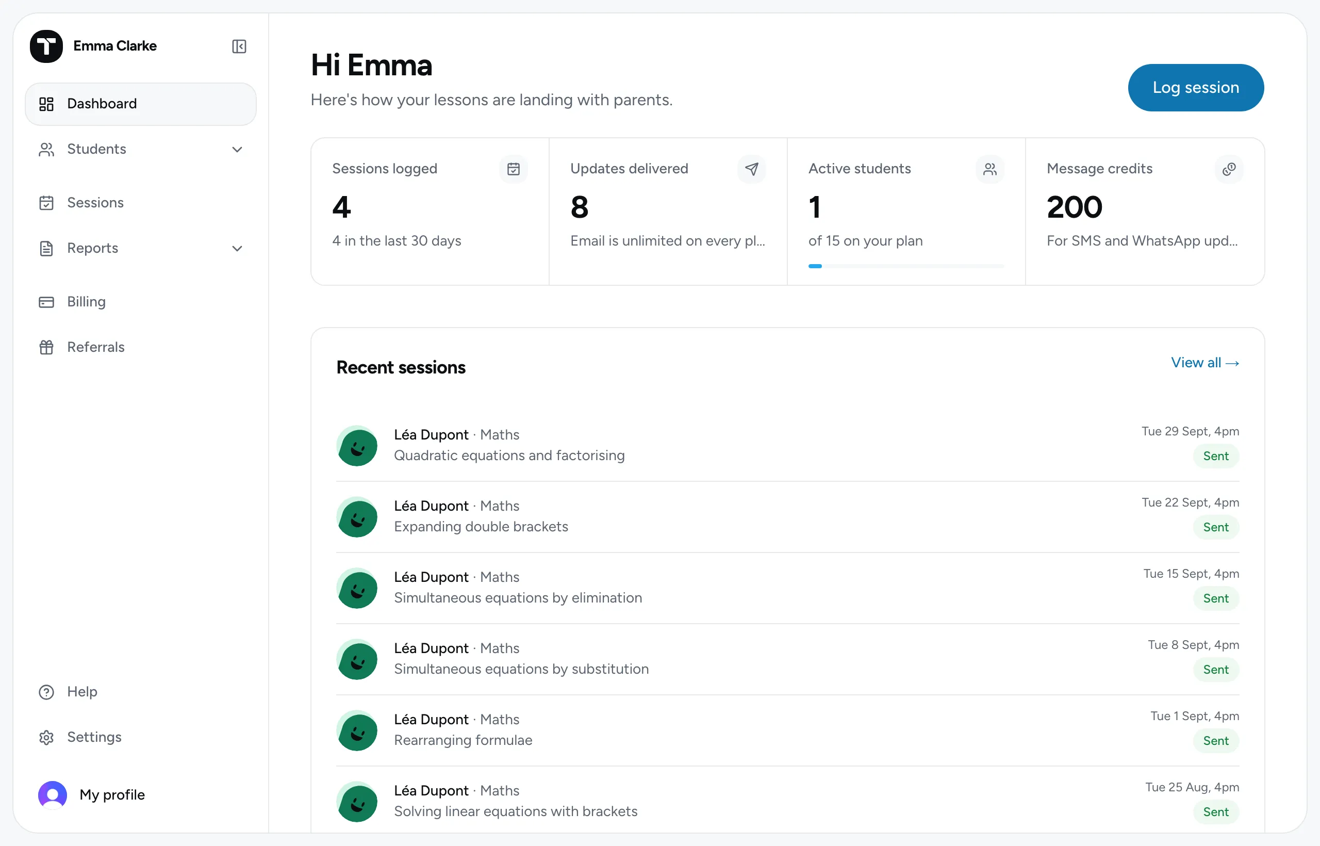Click '4 in the last 30 days' text

(x=397, y=240)
